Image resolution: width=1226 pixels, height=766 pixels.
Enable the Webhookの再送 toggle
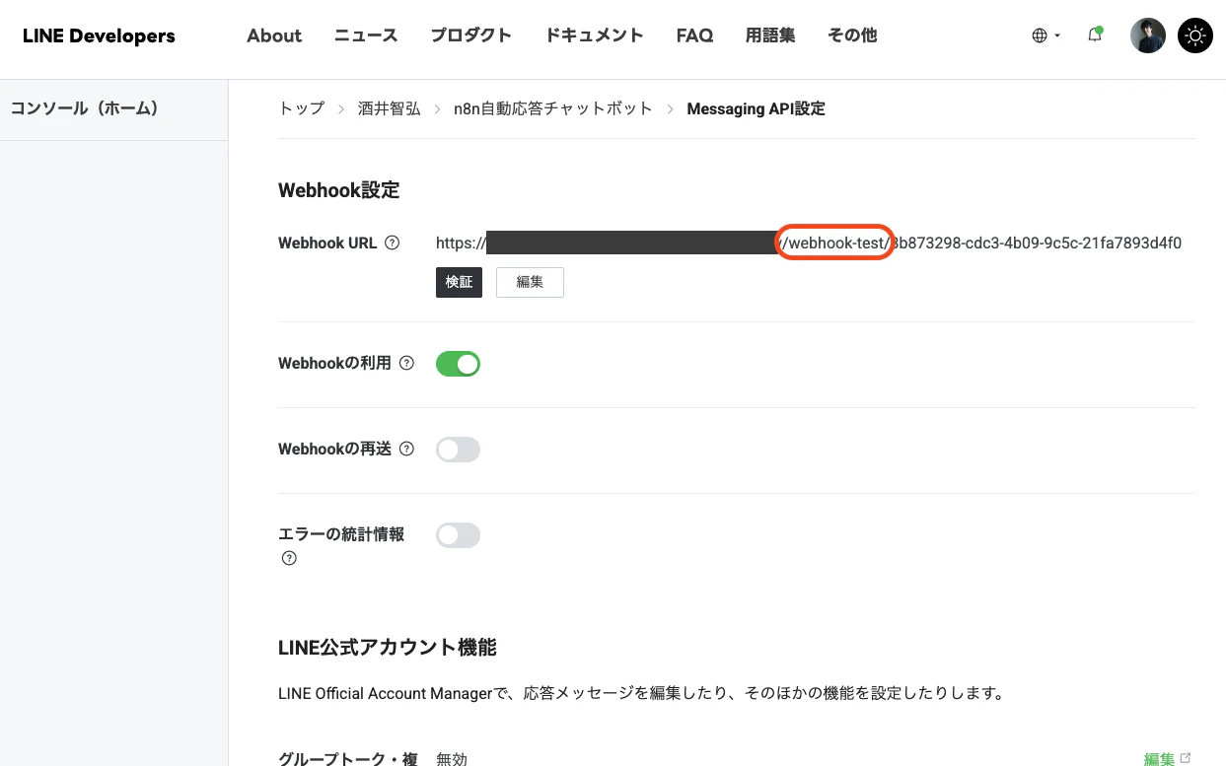pyautogui.click(x=458, y=449)
